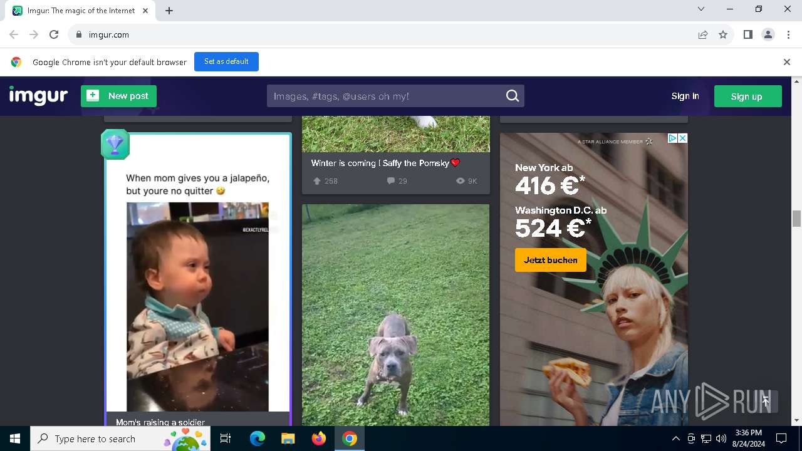Launch Microsoft Edge from taskbar
The height and width of the screenshot is (451, 802).
point(258,438)
